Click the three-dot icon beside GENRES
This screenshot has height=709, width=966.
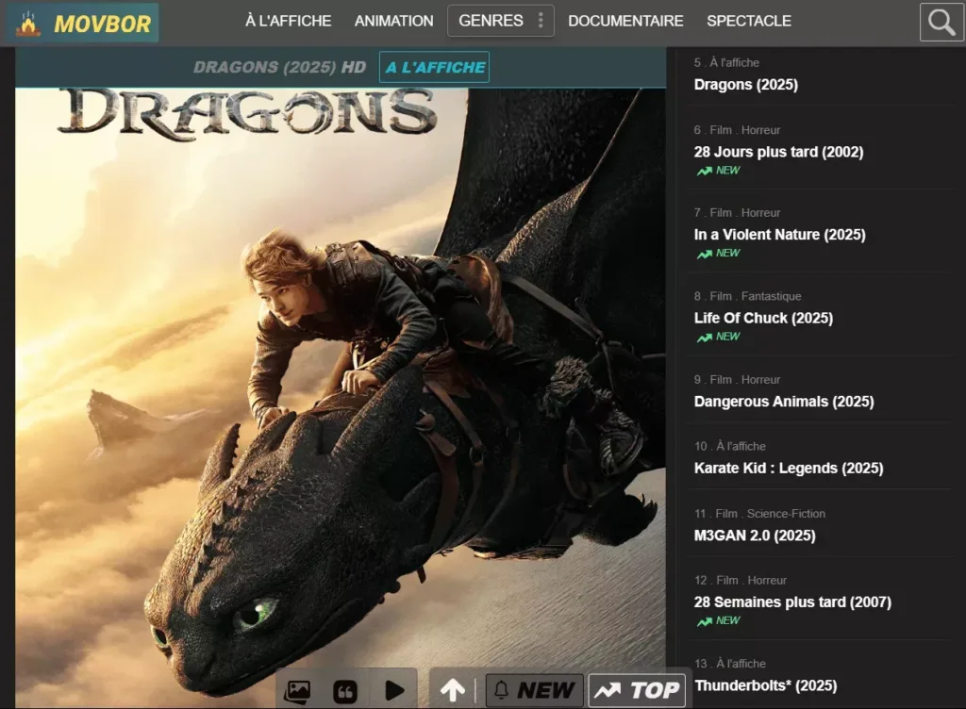[x=541, y=21]
